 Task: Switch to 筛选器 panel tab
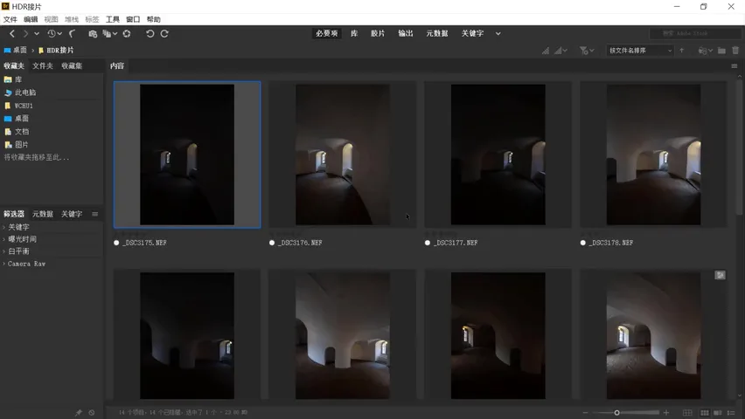pos(14,214)
